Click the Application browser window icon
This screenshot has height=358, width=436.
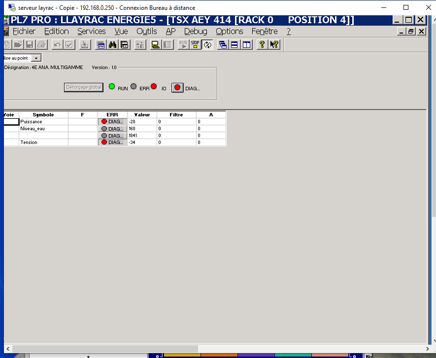pyautogui.click(x=101, y=44)
